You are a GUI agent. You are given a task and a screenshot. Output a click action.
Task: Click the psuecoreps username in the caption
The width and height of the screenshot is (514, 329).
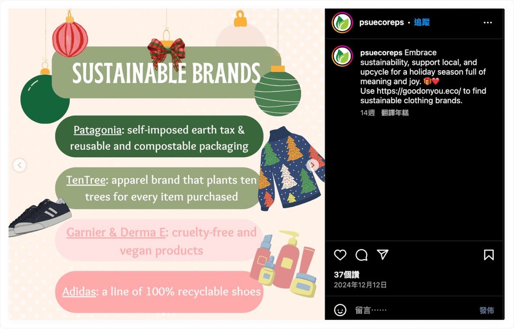pyautogui.click(x=381, y=53)
